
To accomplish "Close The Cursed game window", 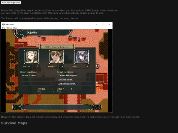I will pyautogui.click(x=109, y=24).
